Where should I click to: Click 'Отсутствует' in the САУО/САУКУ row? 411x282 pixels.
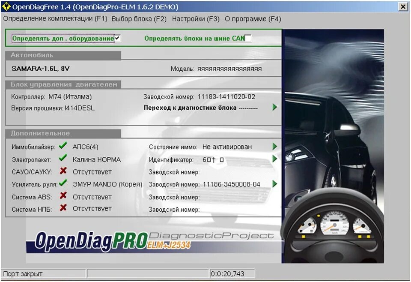(x=92, y=172)
